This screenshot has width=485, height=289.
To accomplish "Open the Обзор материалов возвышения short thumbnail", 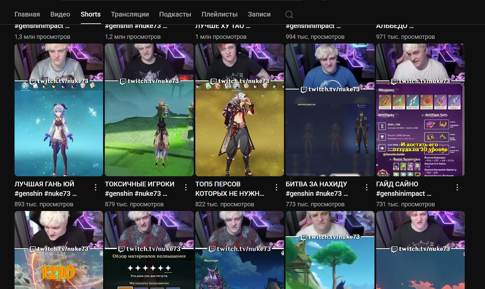I will click(x=149, y=250).
